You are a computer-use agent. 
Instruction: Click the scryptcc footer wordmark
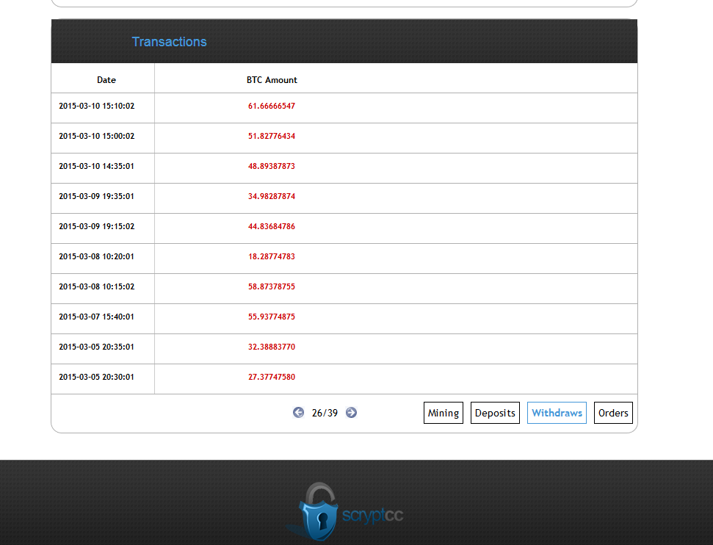(x=372, y=516)
